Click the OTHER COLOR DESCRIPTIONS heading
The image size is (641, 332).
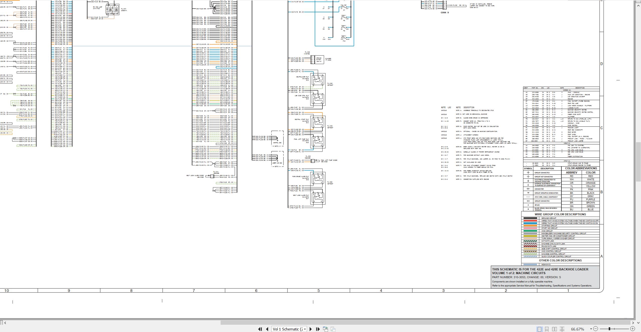click(x=560, y=260)
